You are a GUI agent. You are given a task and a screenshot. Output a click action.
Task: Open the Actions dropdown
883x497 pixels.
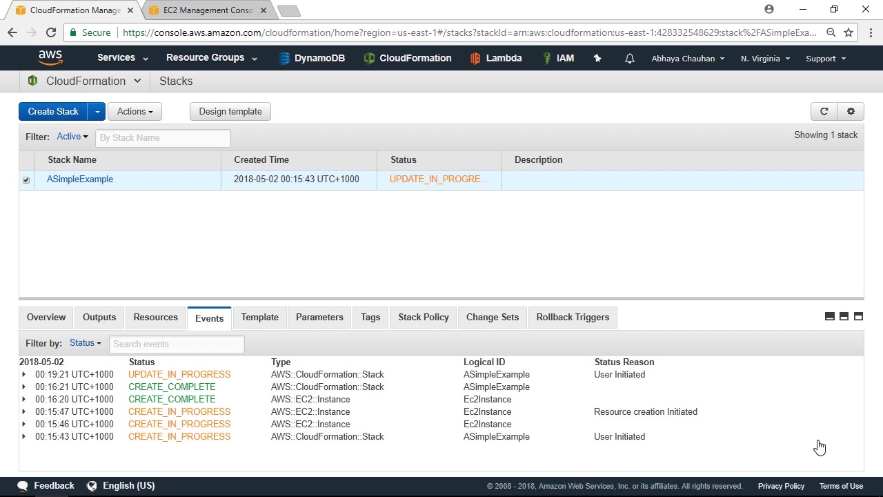(x=135, y=111)
